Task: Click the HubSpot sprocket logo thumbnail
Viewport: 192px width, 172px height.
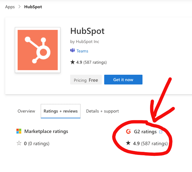Action: coord(38,50)
